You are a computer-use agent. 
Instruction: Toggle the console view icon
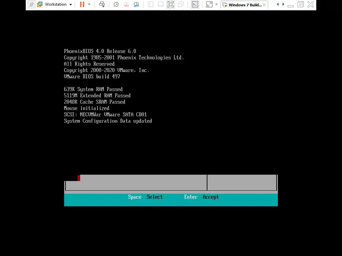tap(195, 4)
